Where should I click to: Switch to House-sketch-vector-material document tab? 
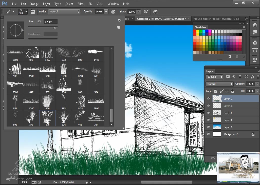[x=216, y=19]
